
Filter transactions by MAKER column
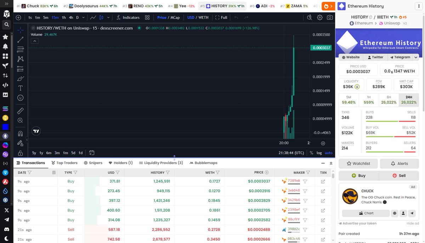tap(308, 173)
